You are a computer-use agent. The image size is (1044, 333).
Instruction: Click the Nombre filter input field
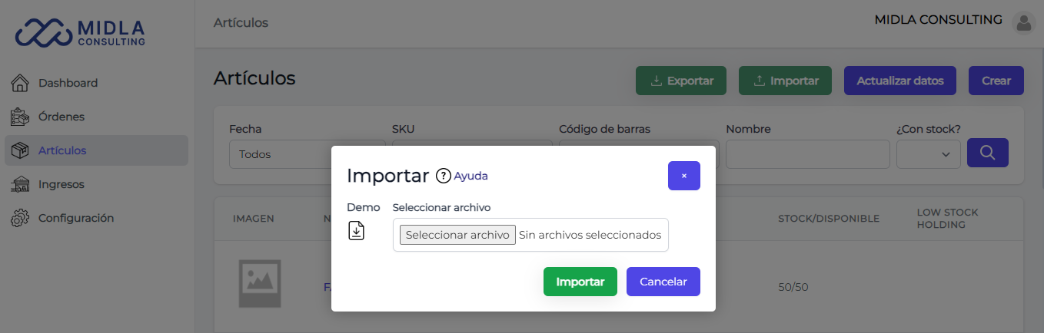point(805,154)
